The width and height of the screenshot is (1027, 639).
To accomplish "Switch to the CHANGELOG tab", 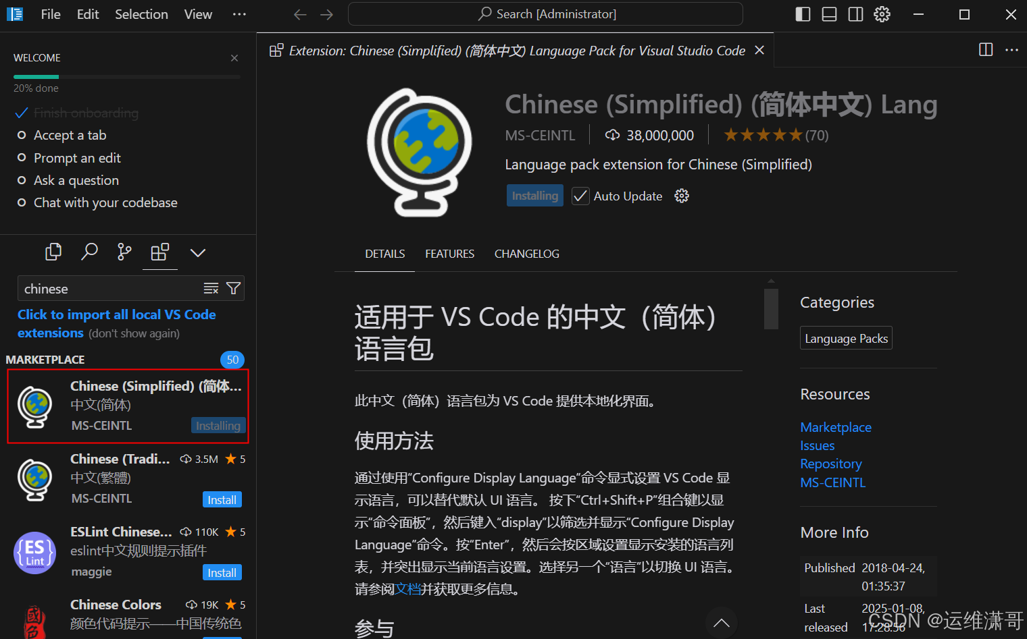I will click(527, 254).
